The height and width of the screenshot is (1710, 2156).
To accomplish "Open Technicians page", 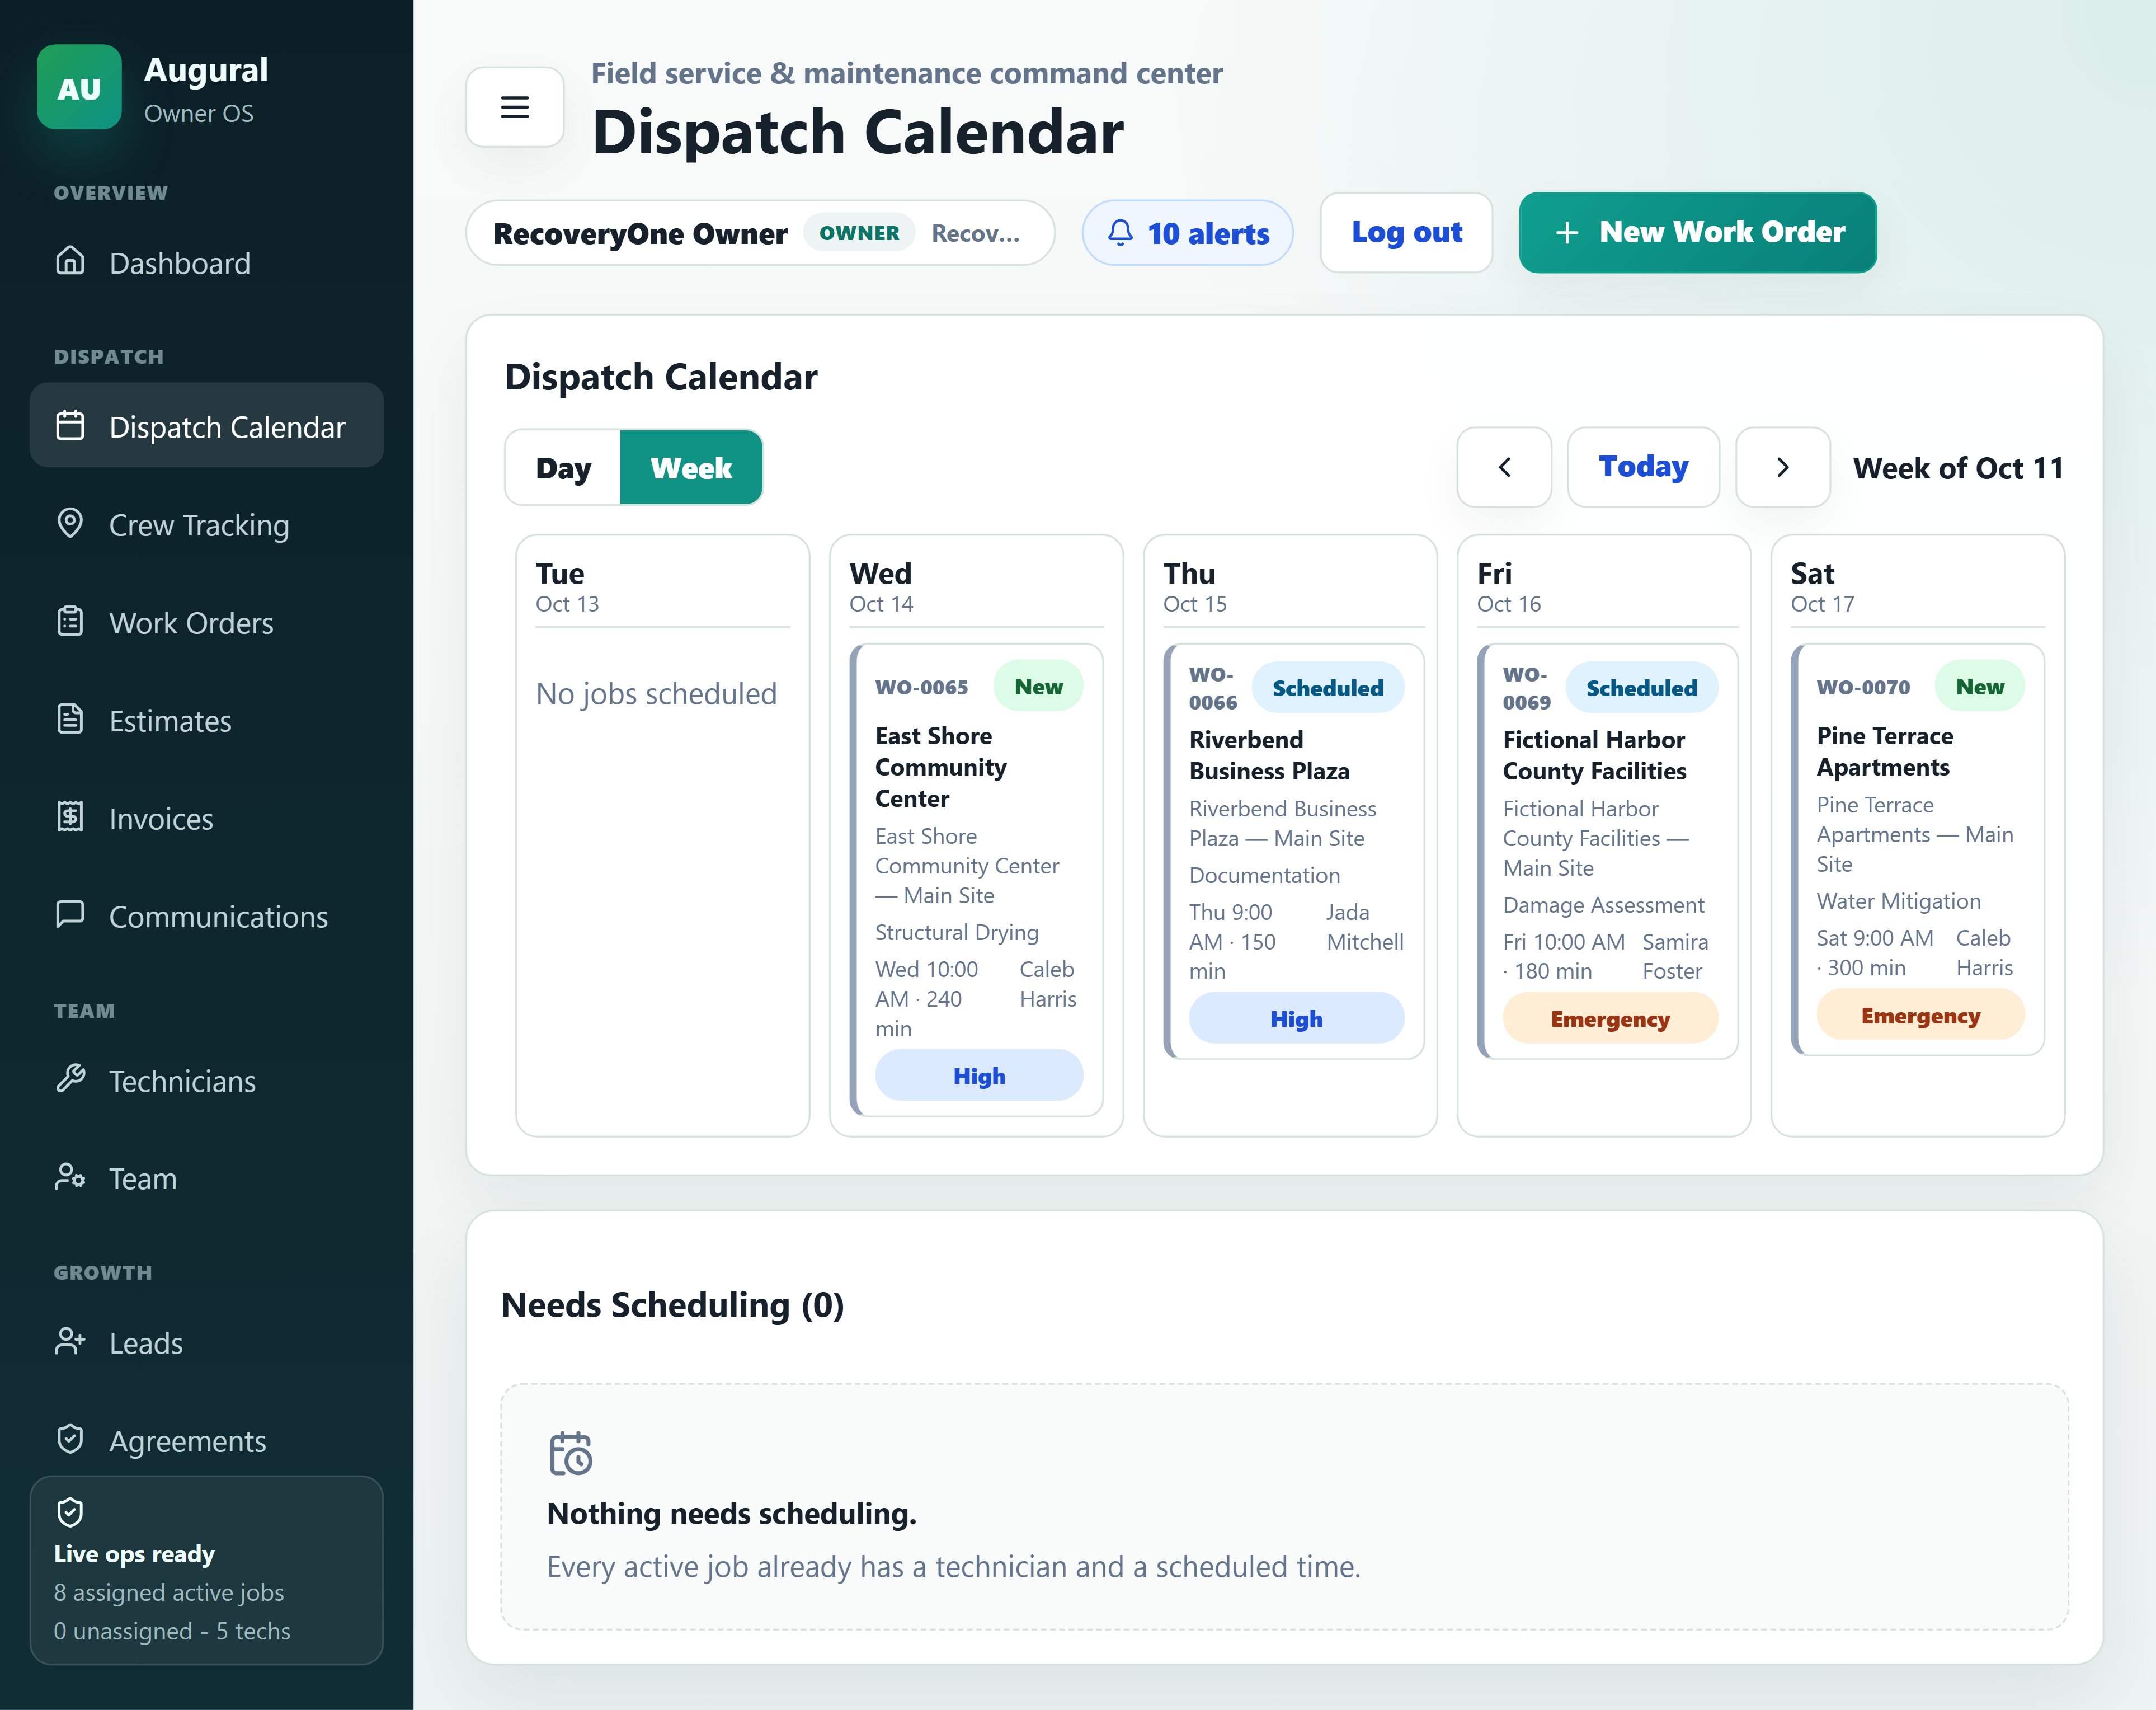I will pyautogui.click(x=207, y=1080).
